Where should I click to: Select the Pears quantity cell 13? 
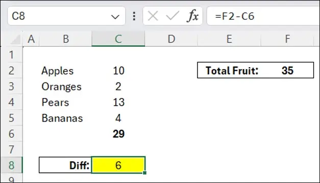click(x=118, y=102)
